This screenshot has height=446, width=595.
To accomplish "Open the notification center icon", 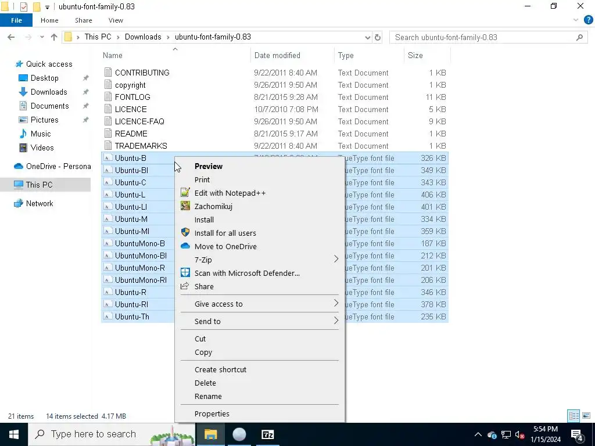I will (576, 434).
